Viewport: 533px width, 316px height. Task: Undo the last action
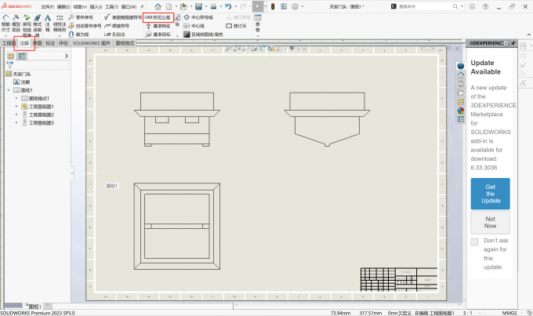[x=228, y=6]
